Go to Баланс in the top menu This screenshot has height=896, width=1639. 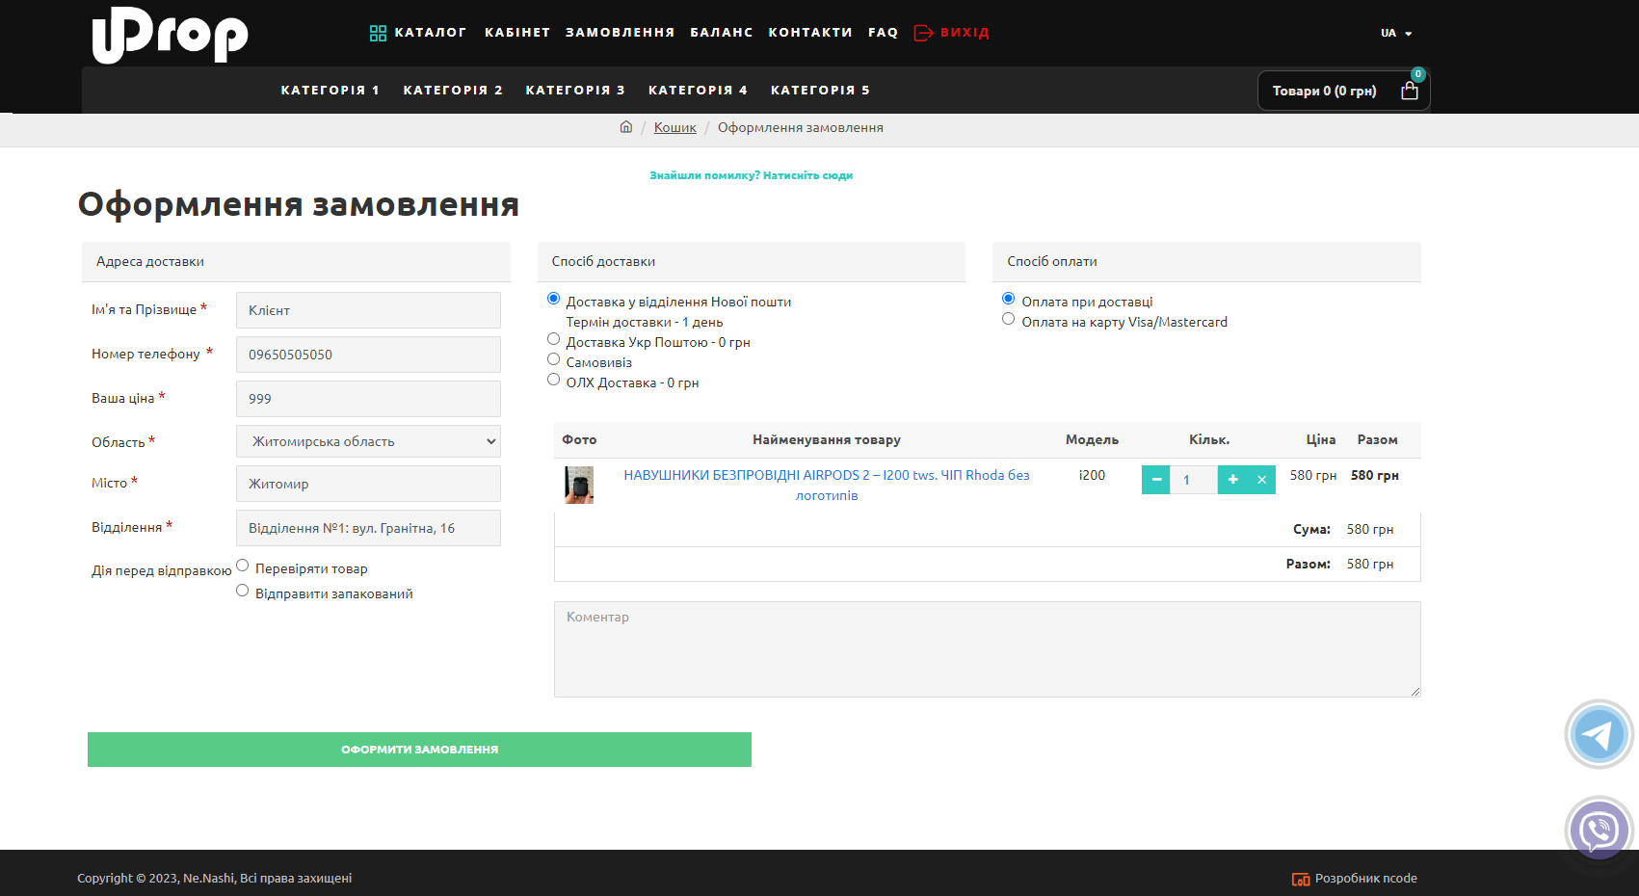721,33
